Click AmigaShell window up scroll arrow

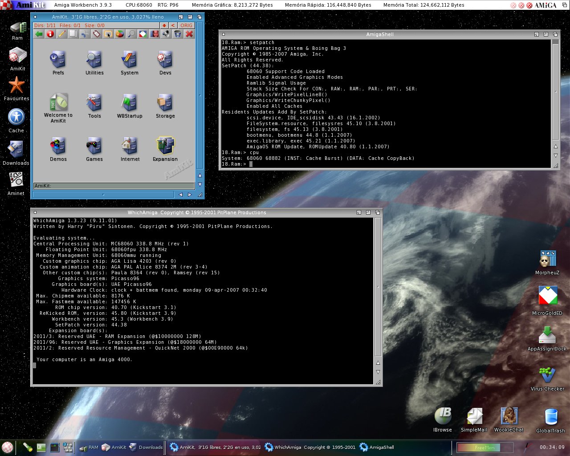click(555, 147)
